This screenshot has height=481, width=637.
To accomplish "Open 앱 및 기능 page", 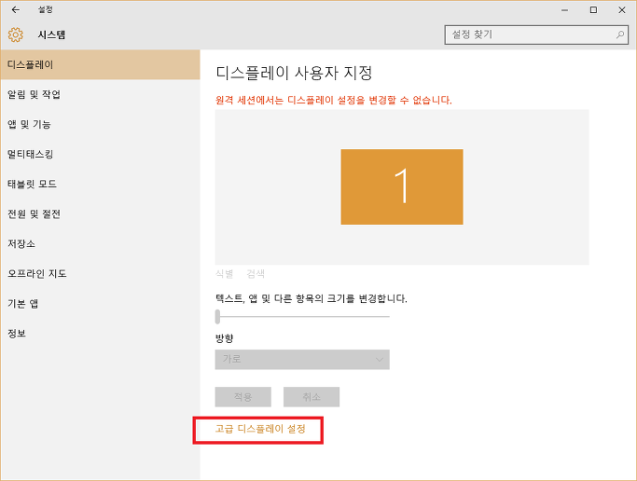I will 101,124.
